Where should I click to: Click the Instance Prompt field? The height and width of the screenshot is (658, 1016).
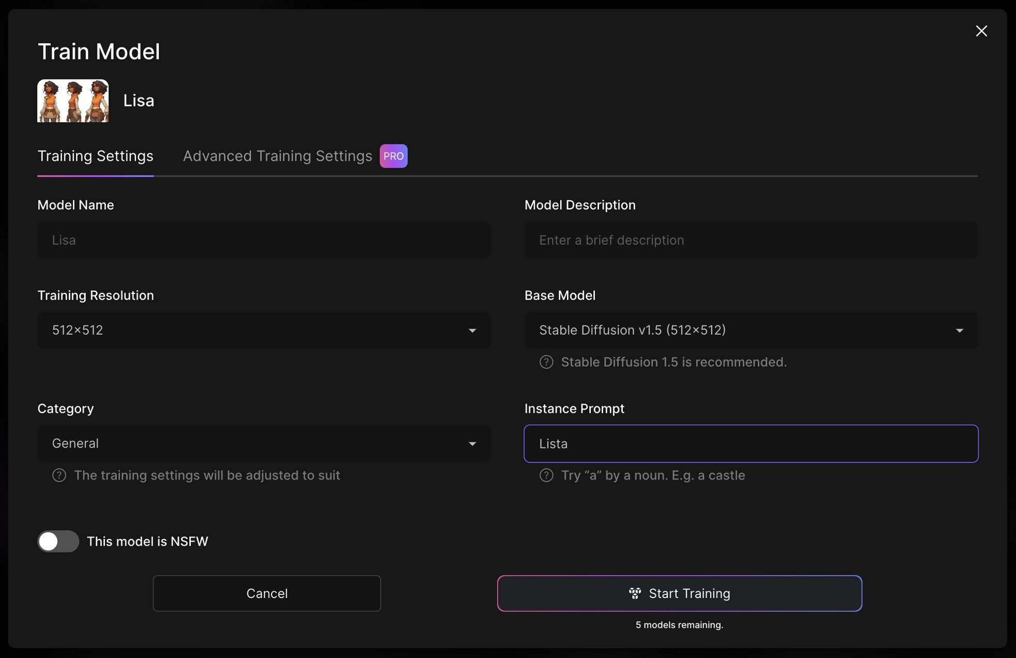tap(751, 444)
